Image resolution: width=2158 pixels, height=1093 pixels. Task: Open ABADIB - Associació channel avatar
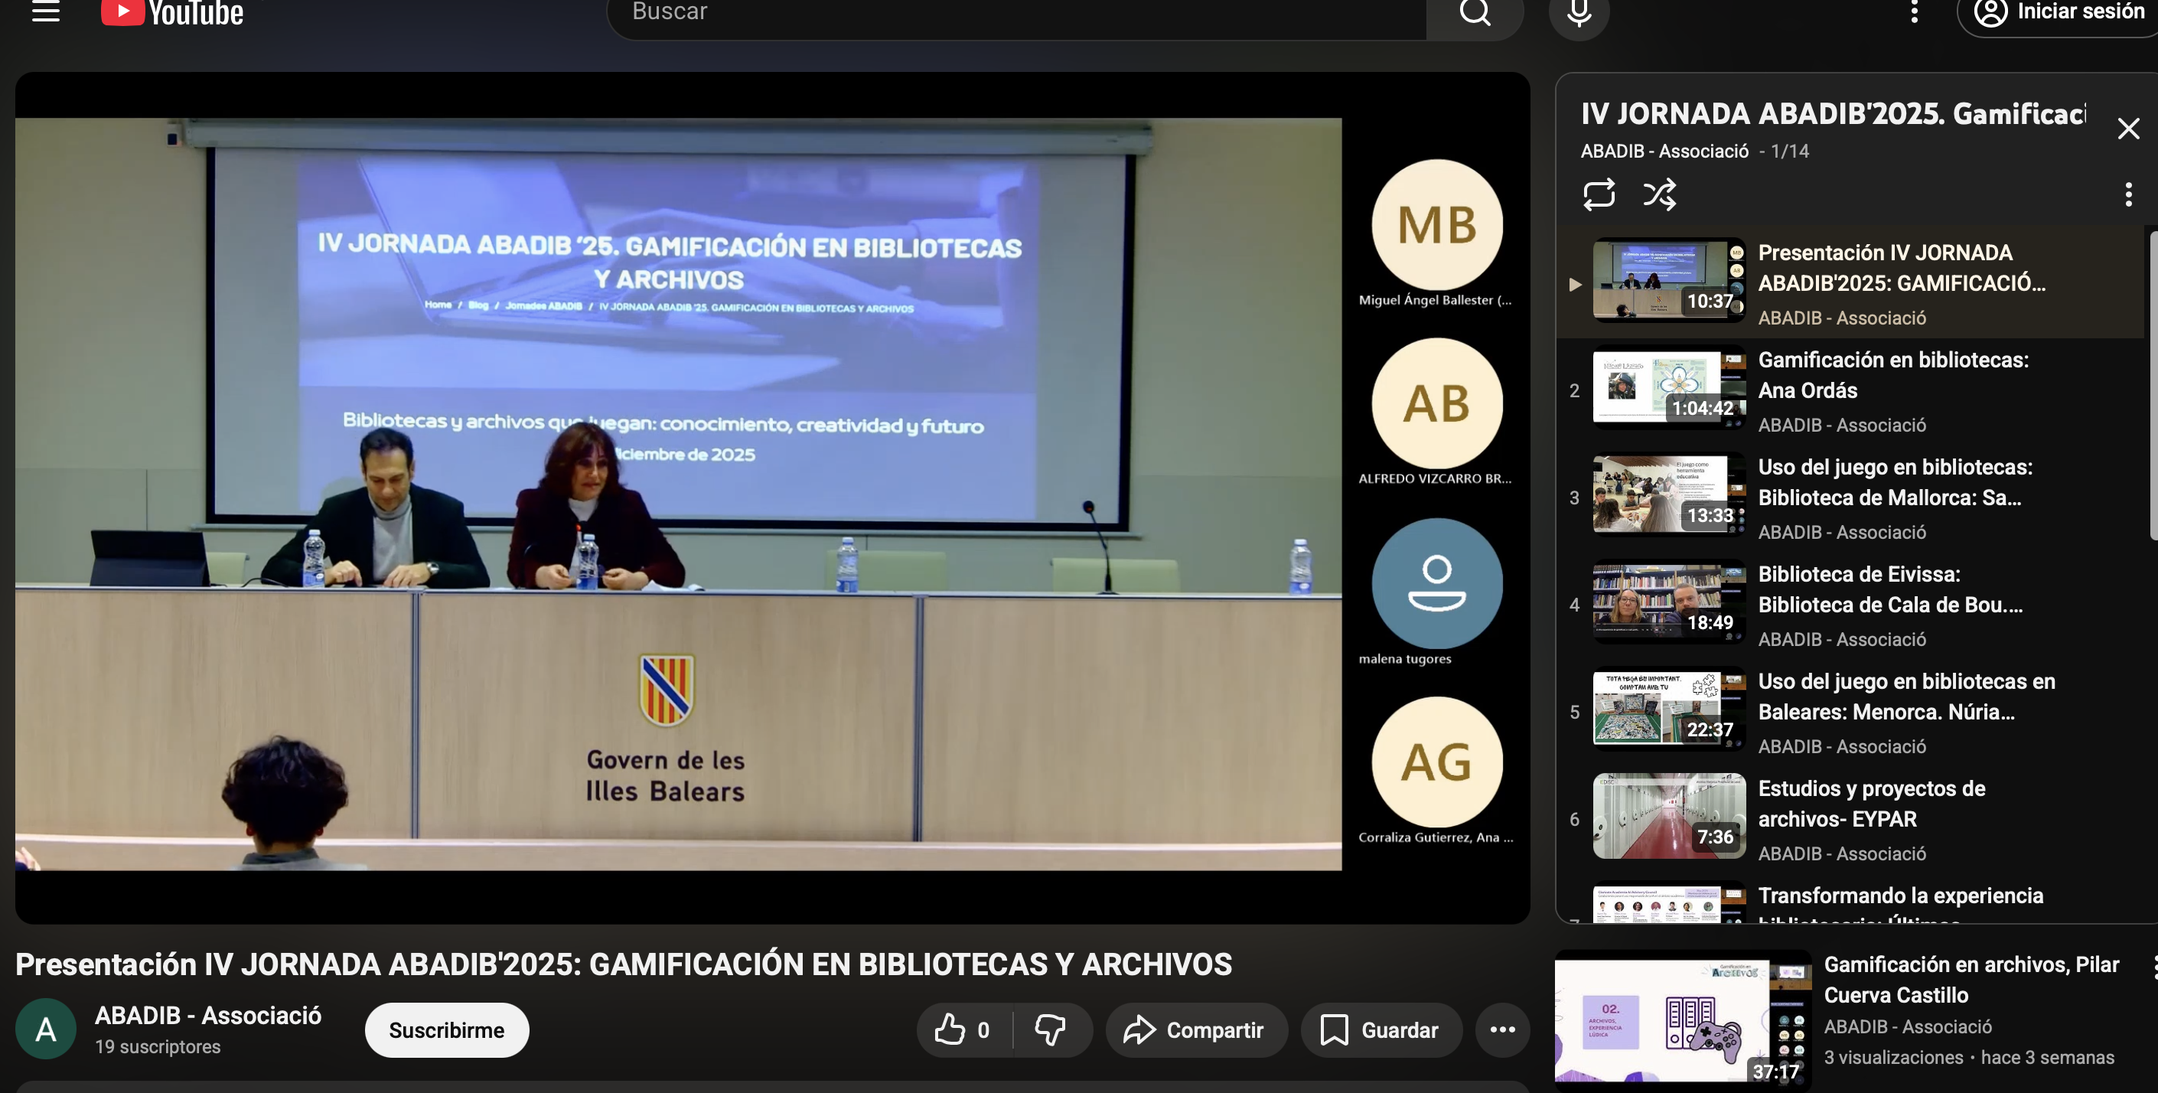pos(45,1029)
